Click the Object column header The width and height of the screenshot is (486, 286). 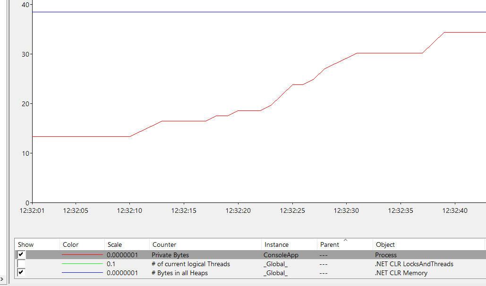(385, 244)
